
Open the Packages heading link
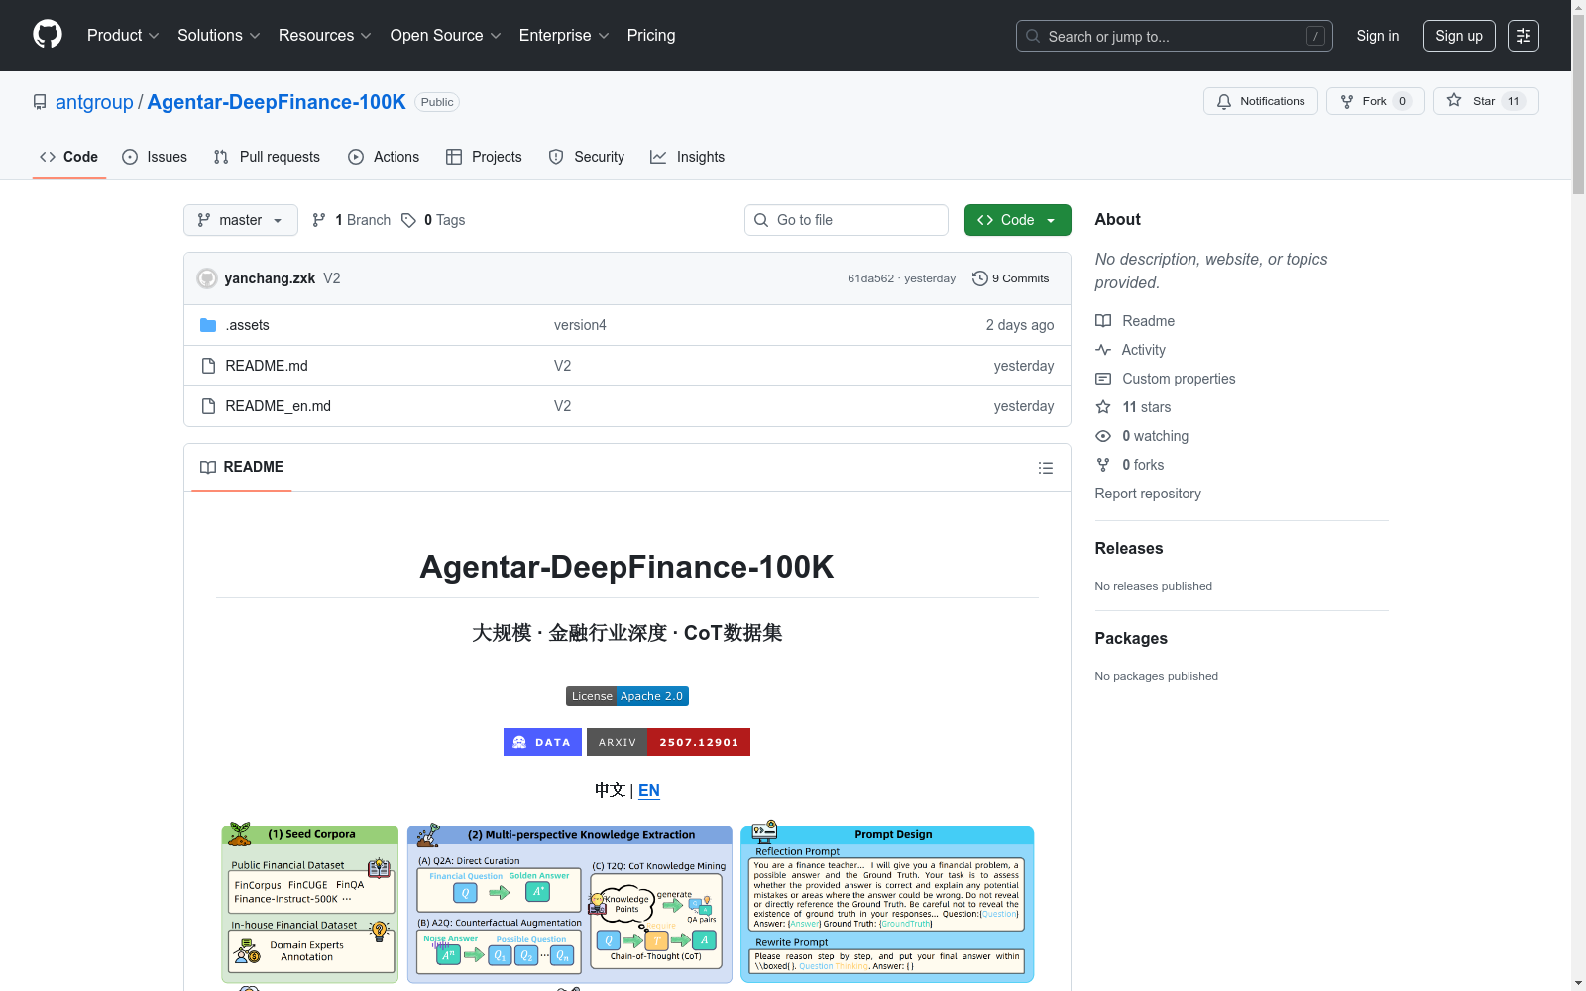(1131, 638)
